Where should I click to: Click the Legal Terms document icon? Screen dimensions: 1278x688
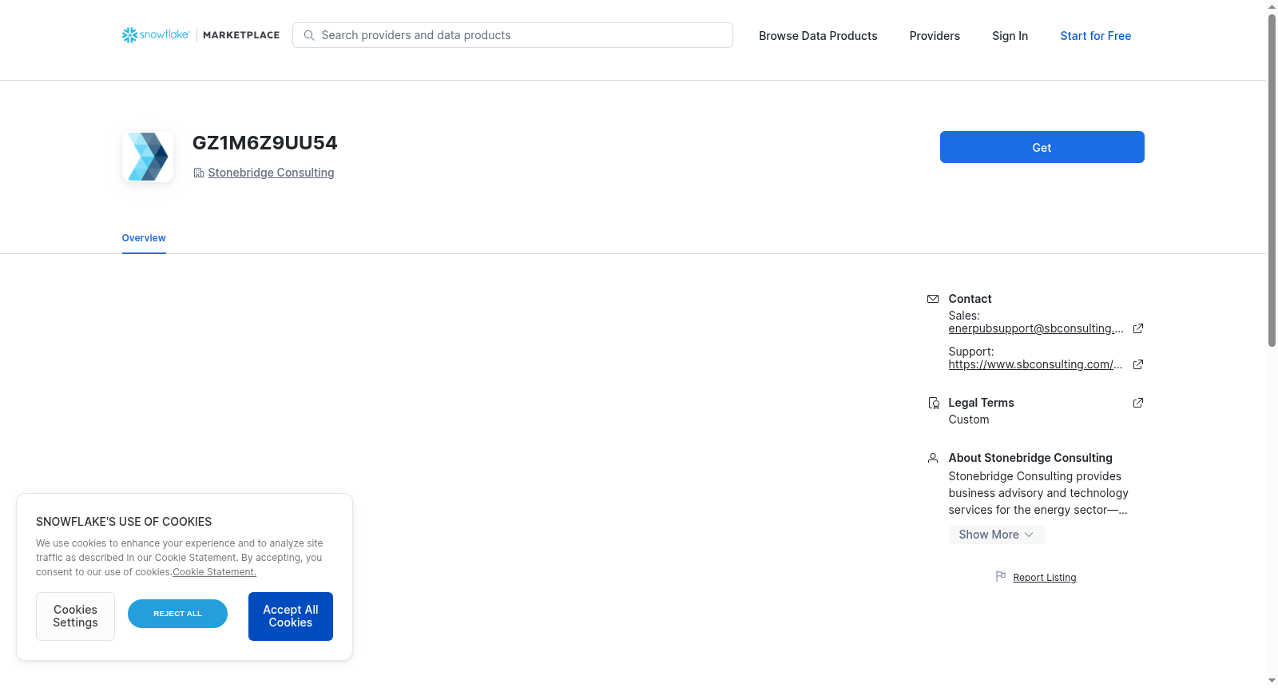click(x=933, y=403)
